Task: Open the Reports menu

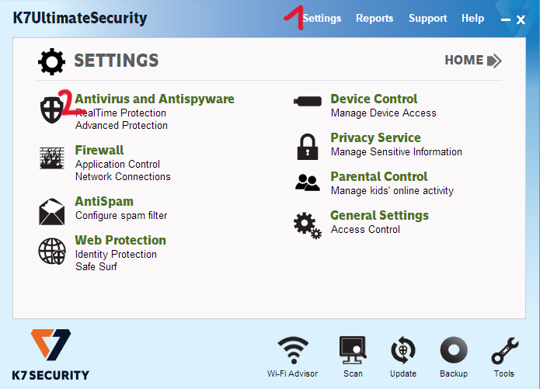Action: point(375,18)
